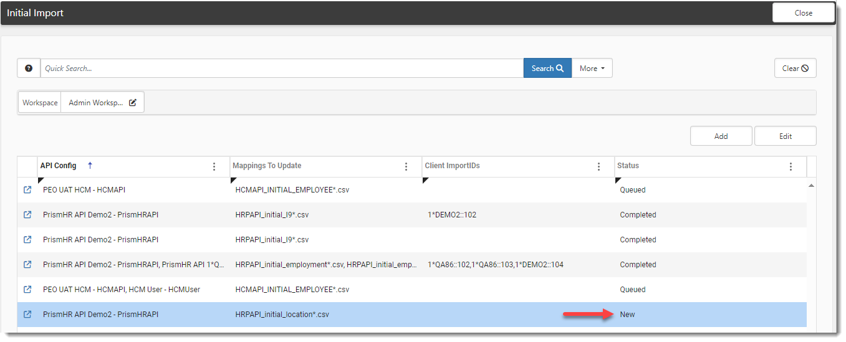Click the help question mark icon

(x=29, y=69)
